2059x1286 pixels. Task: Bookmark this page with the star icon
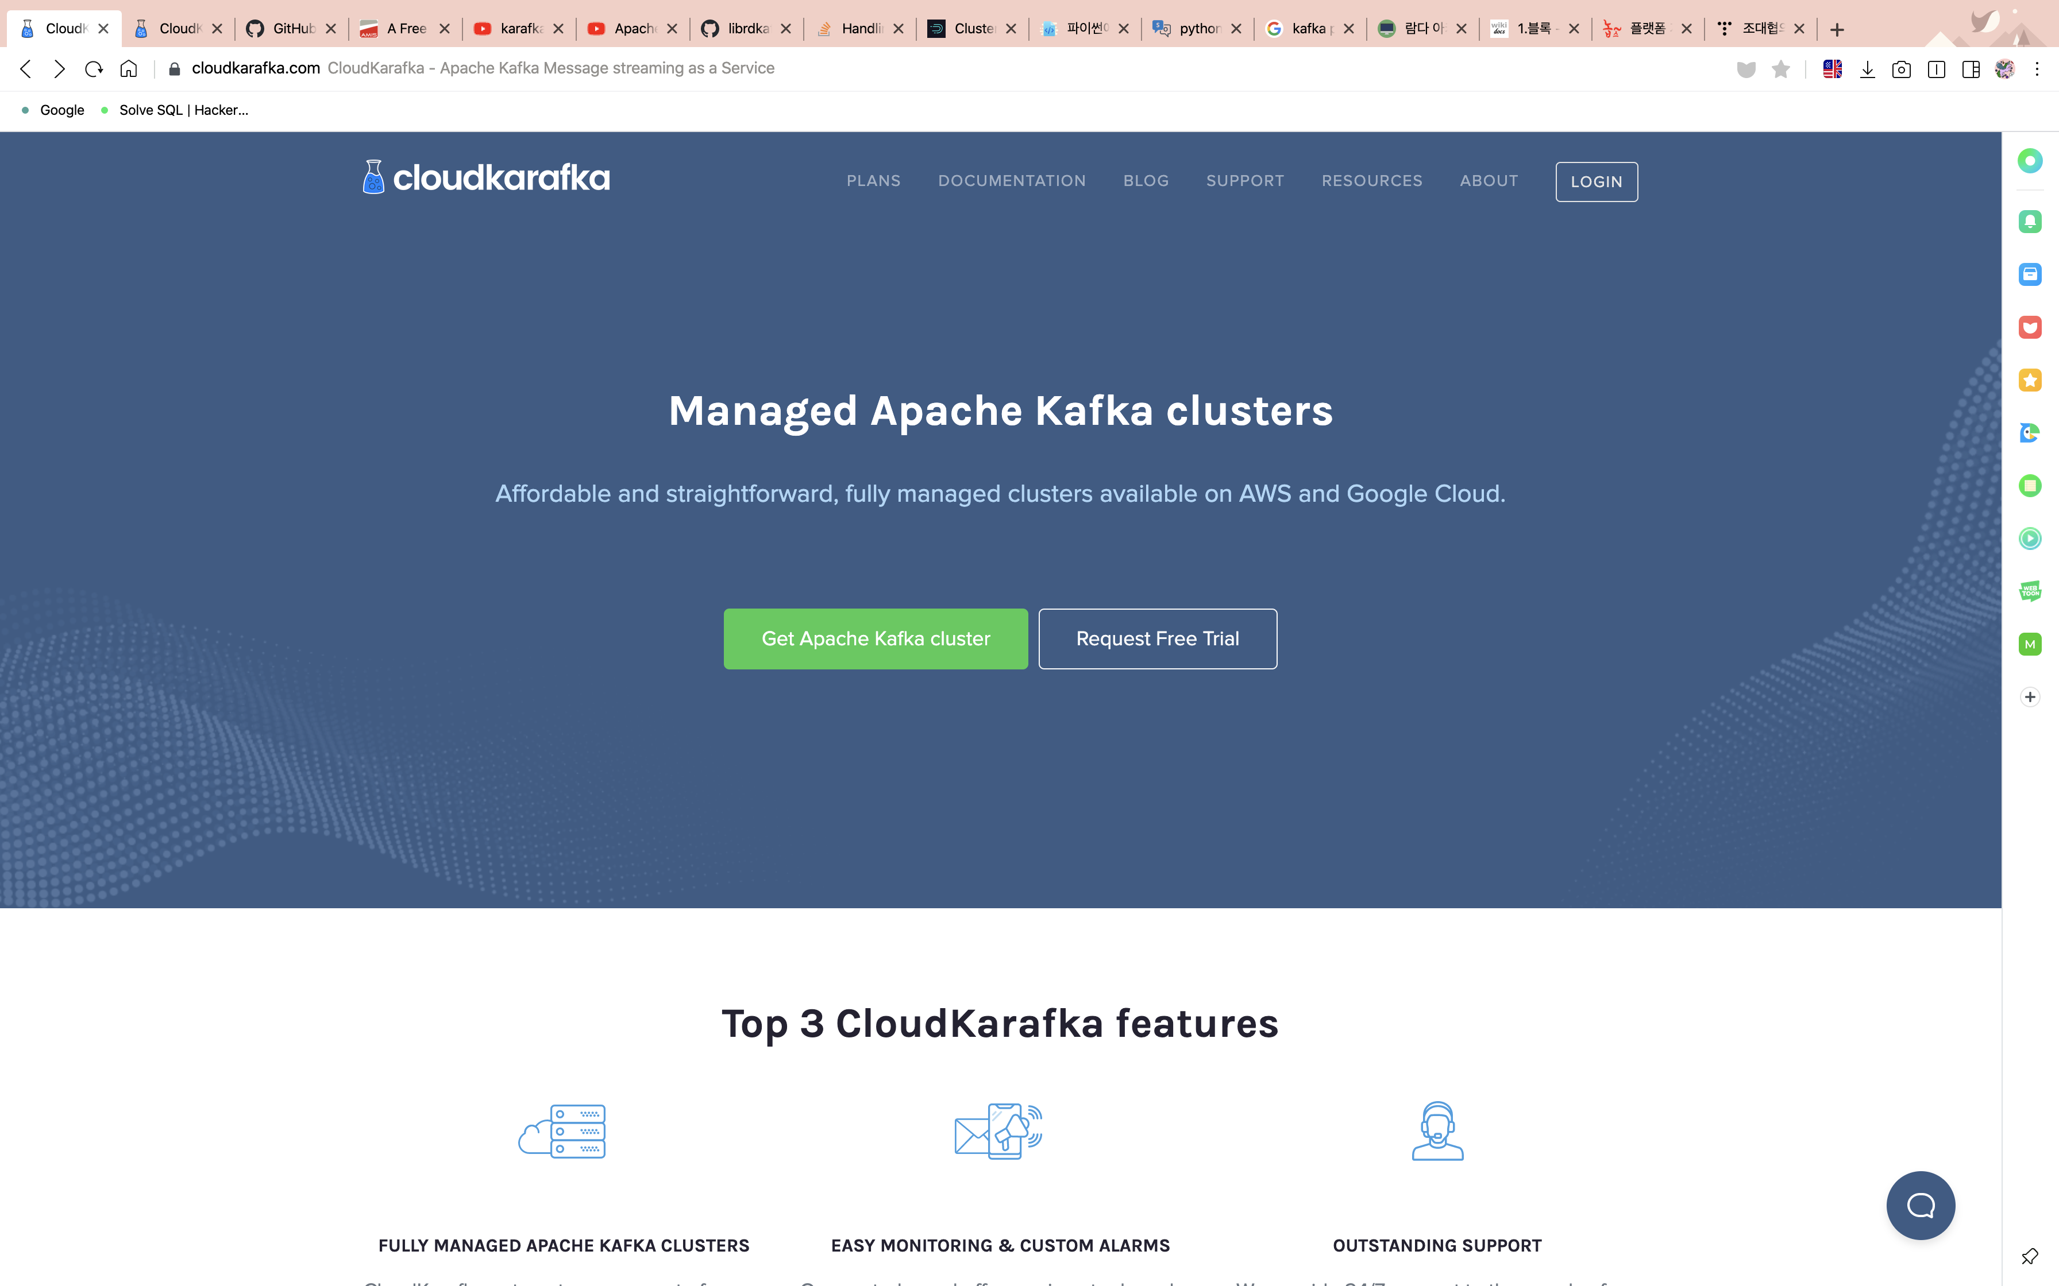[x=1780, y=69]
